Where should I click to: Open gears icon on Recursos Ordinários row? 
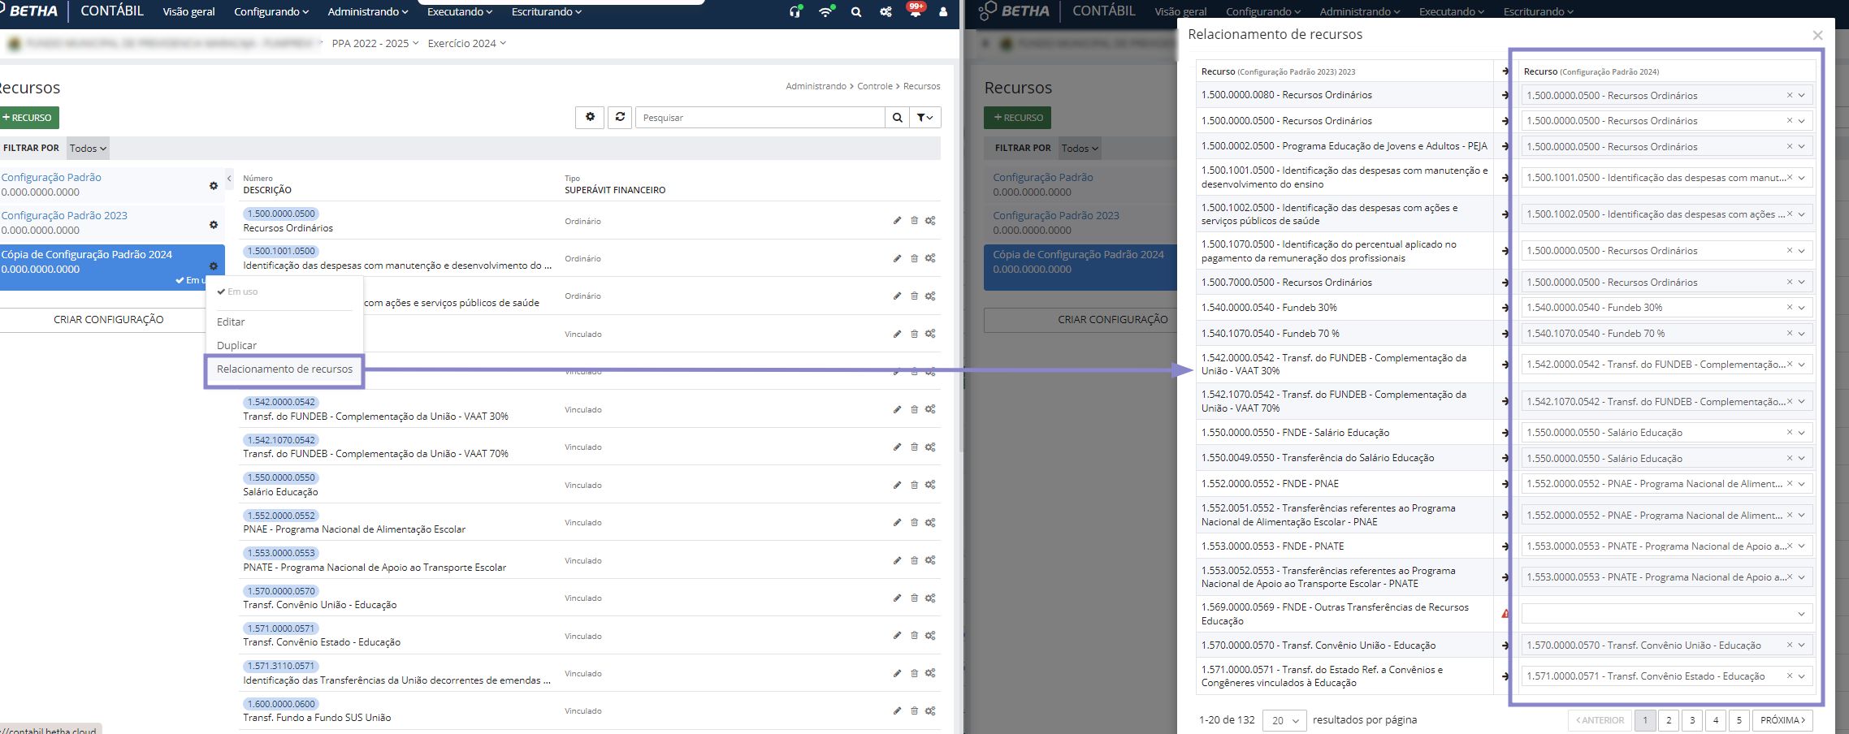pyautogui.click(x=930, y=221)
